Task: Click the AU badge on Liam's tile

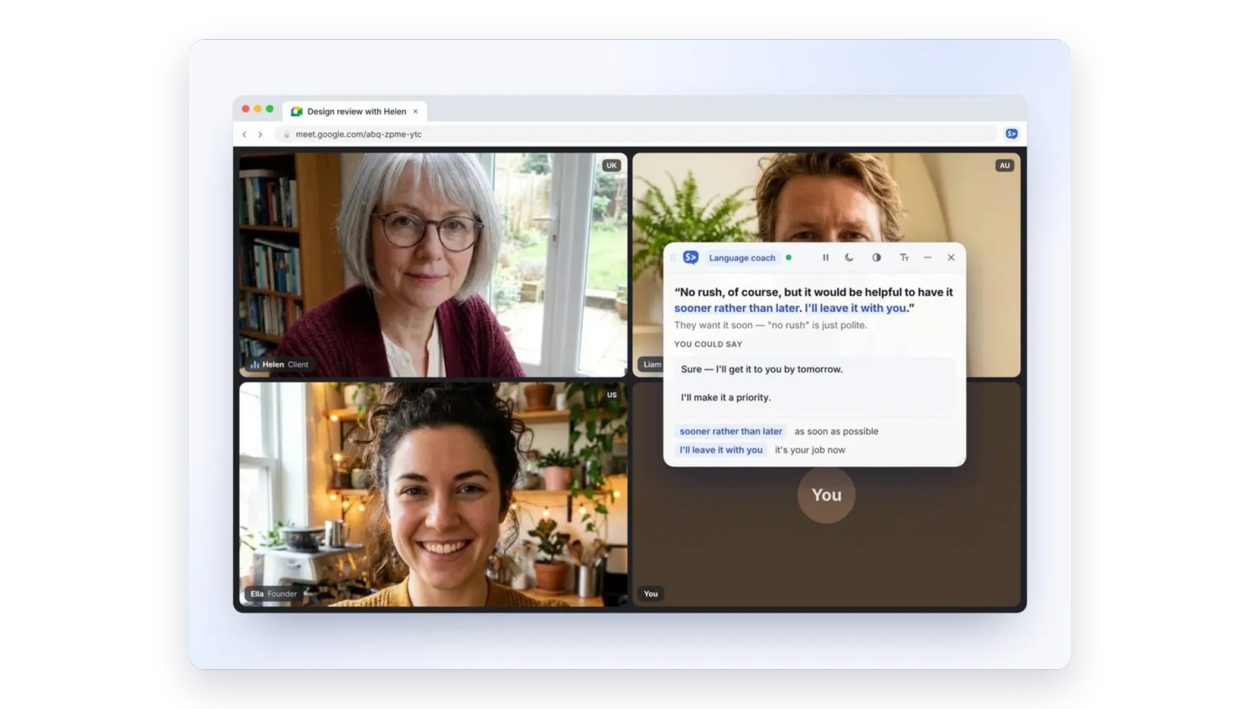Action: pyautogui.click(x=1005, y=166)
